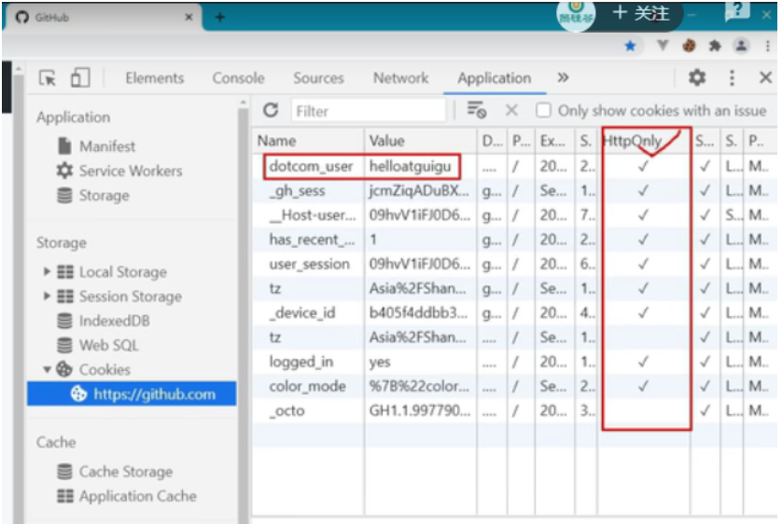Screen dimensions: 782x524
Task: Click the refresh cookies icon
Action: [x=271, y=110]
